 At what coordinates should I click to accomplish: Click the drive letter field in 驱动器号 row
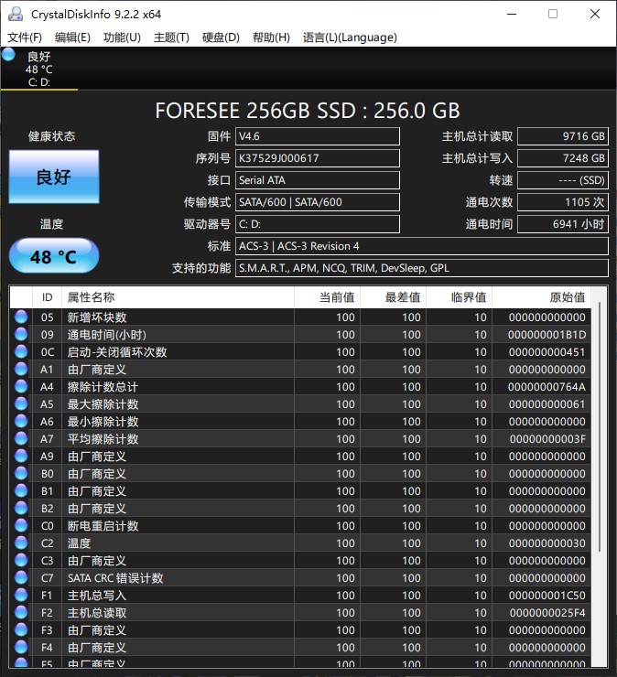[317, 224]
